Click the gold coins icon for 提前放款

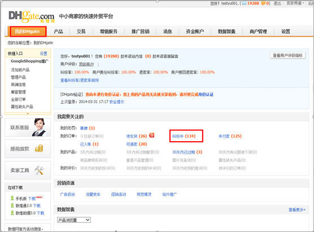[39, 148]
